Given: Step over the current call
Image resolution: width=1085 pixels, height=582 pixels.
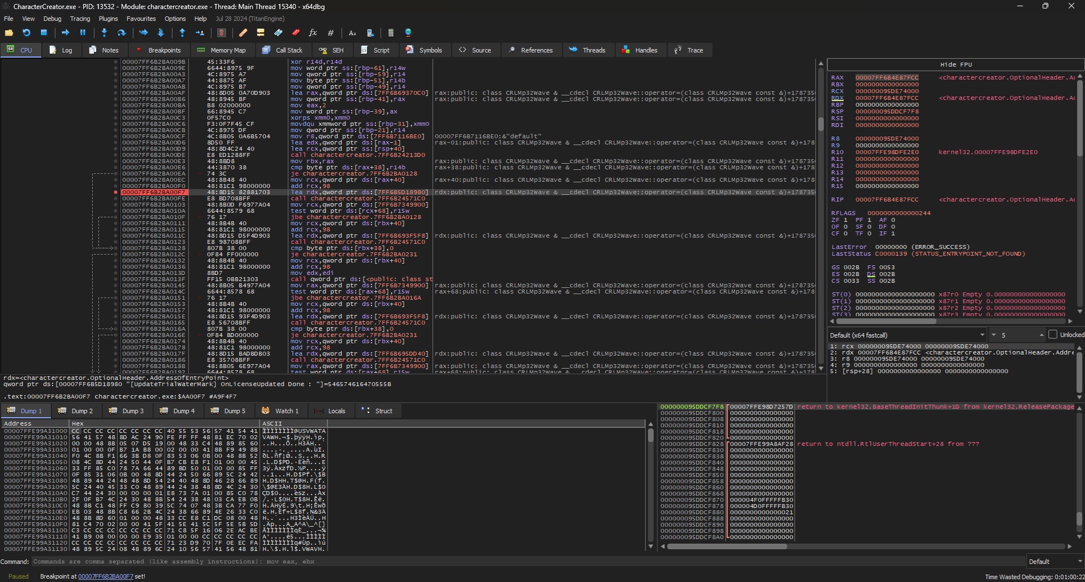Looking at the screenshot, I should (x=121, y=33).
